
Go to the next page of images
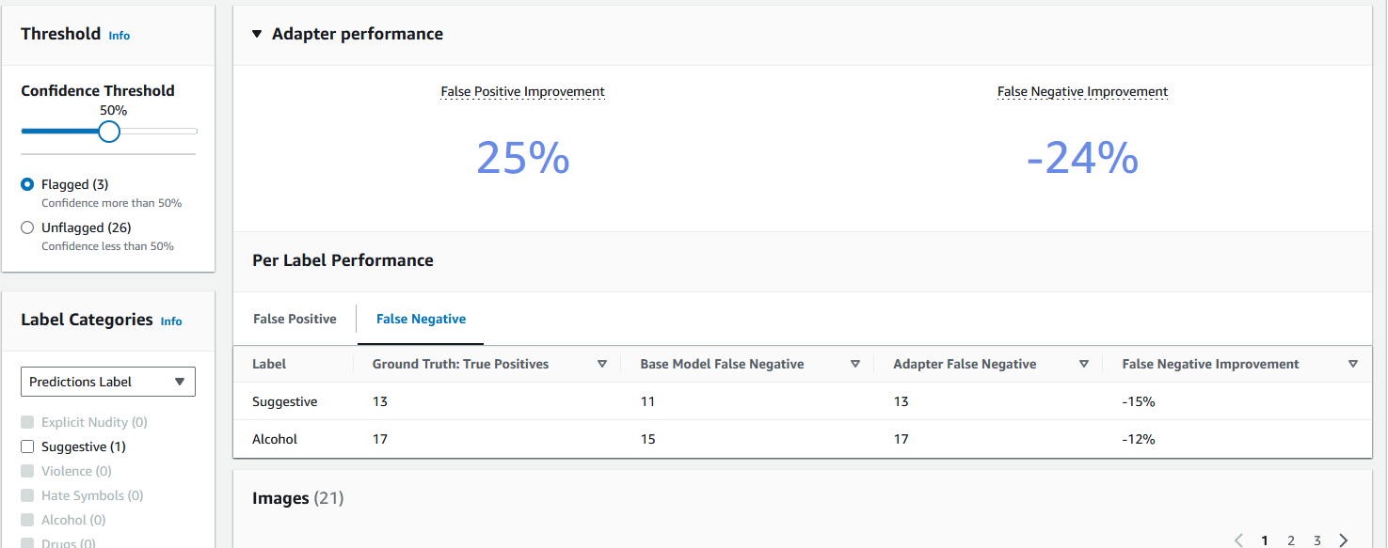click(1344, 540)
